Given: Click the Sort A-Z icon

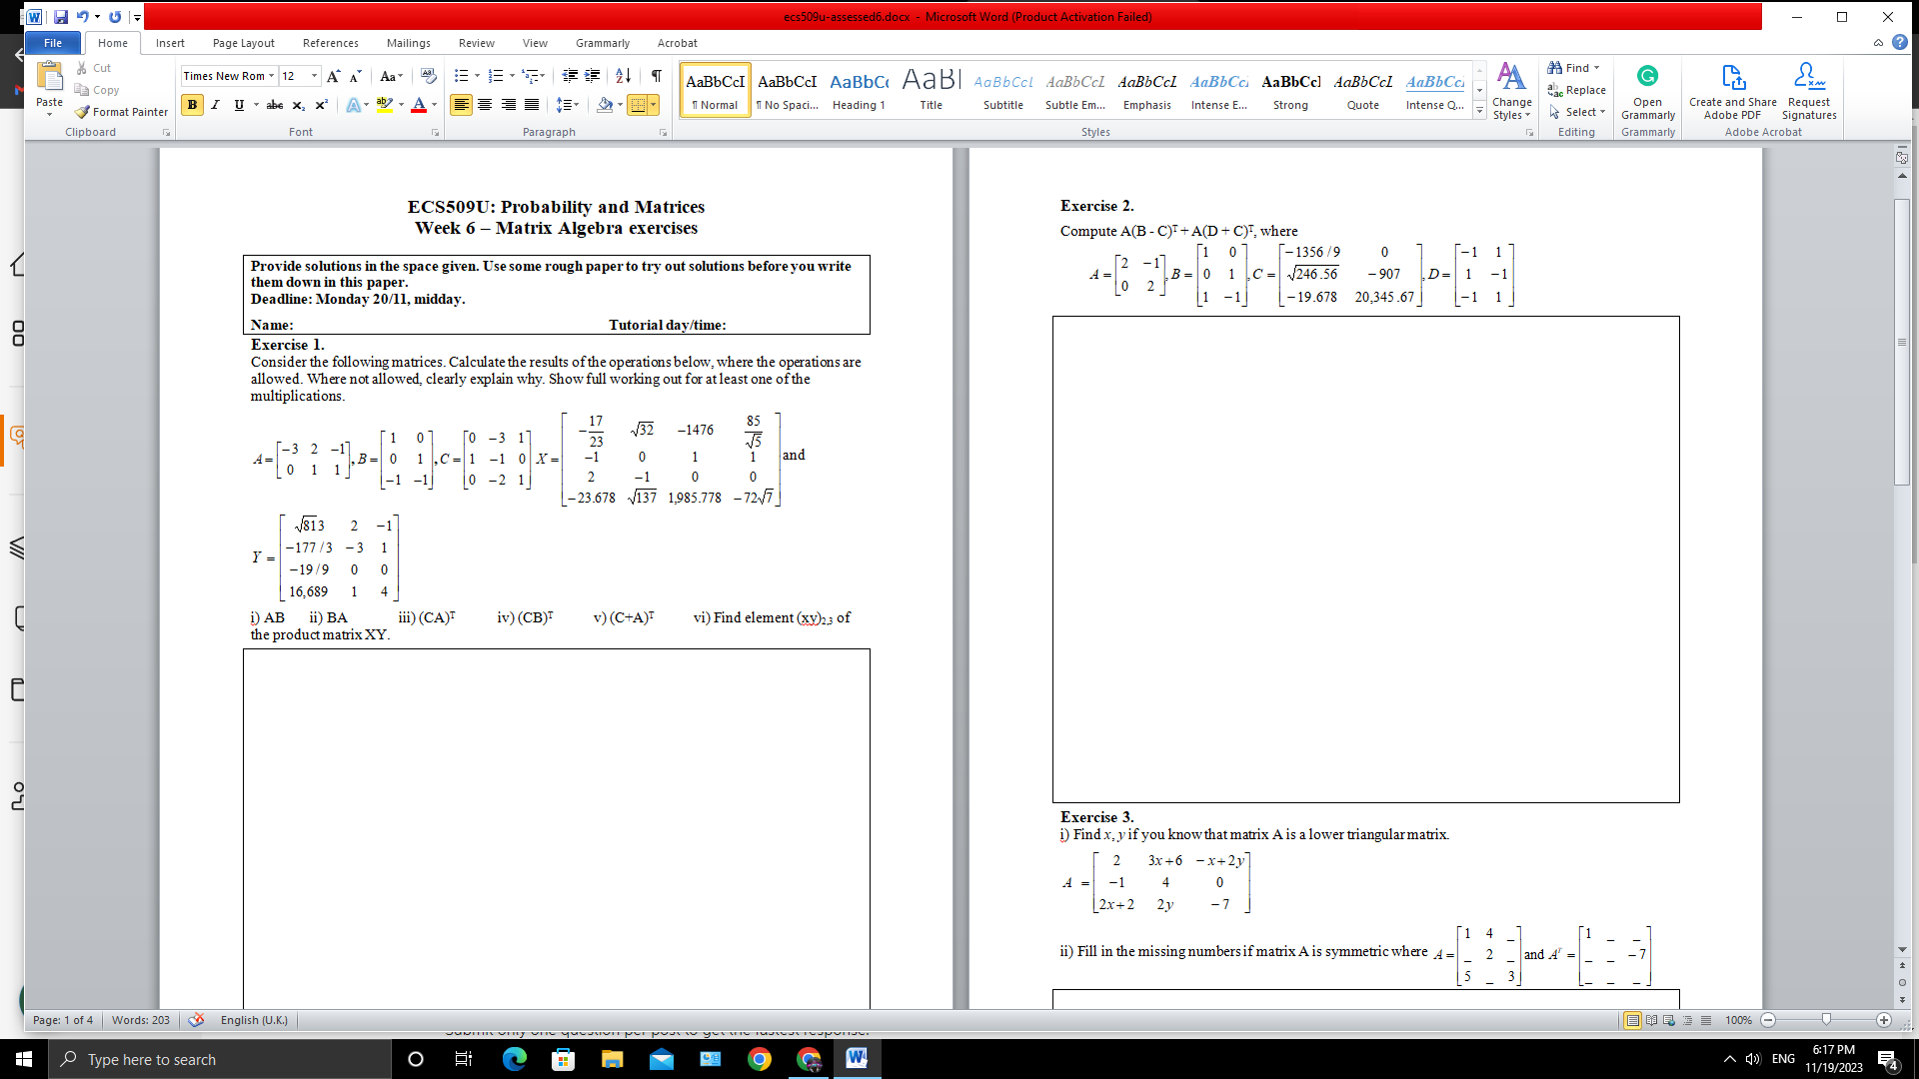Looking at the screenshot, I should point(623,76).
